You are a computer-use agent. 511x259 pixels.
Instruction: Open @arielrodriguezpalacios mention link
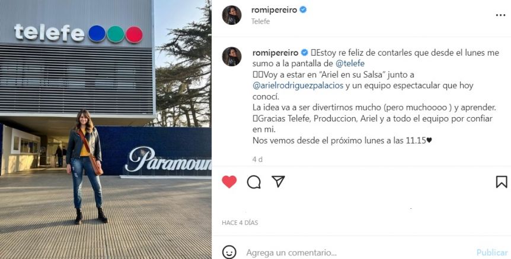tap(298, 86)
